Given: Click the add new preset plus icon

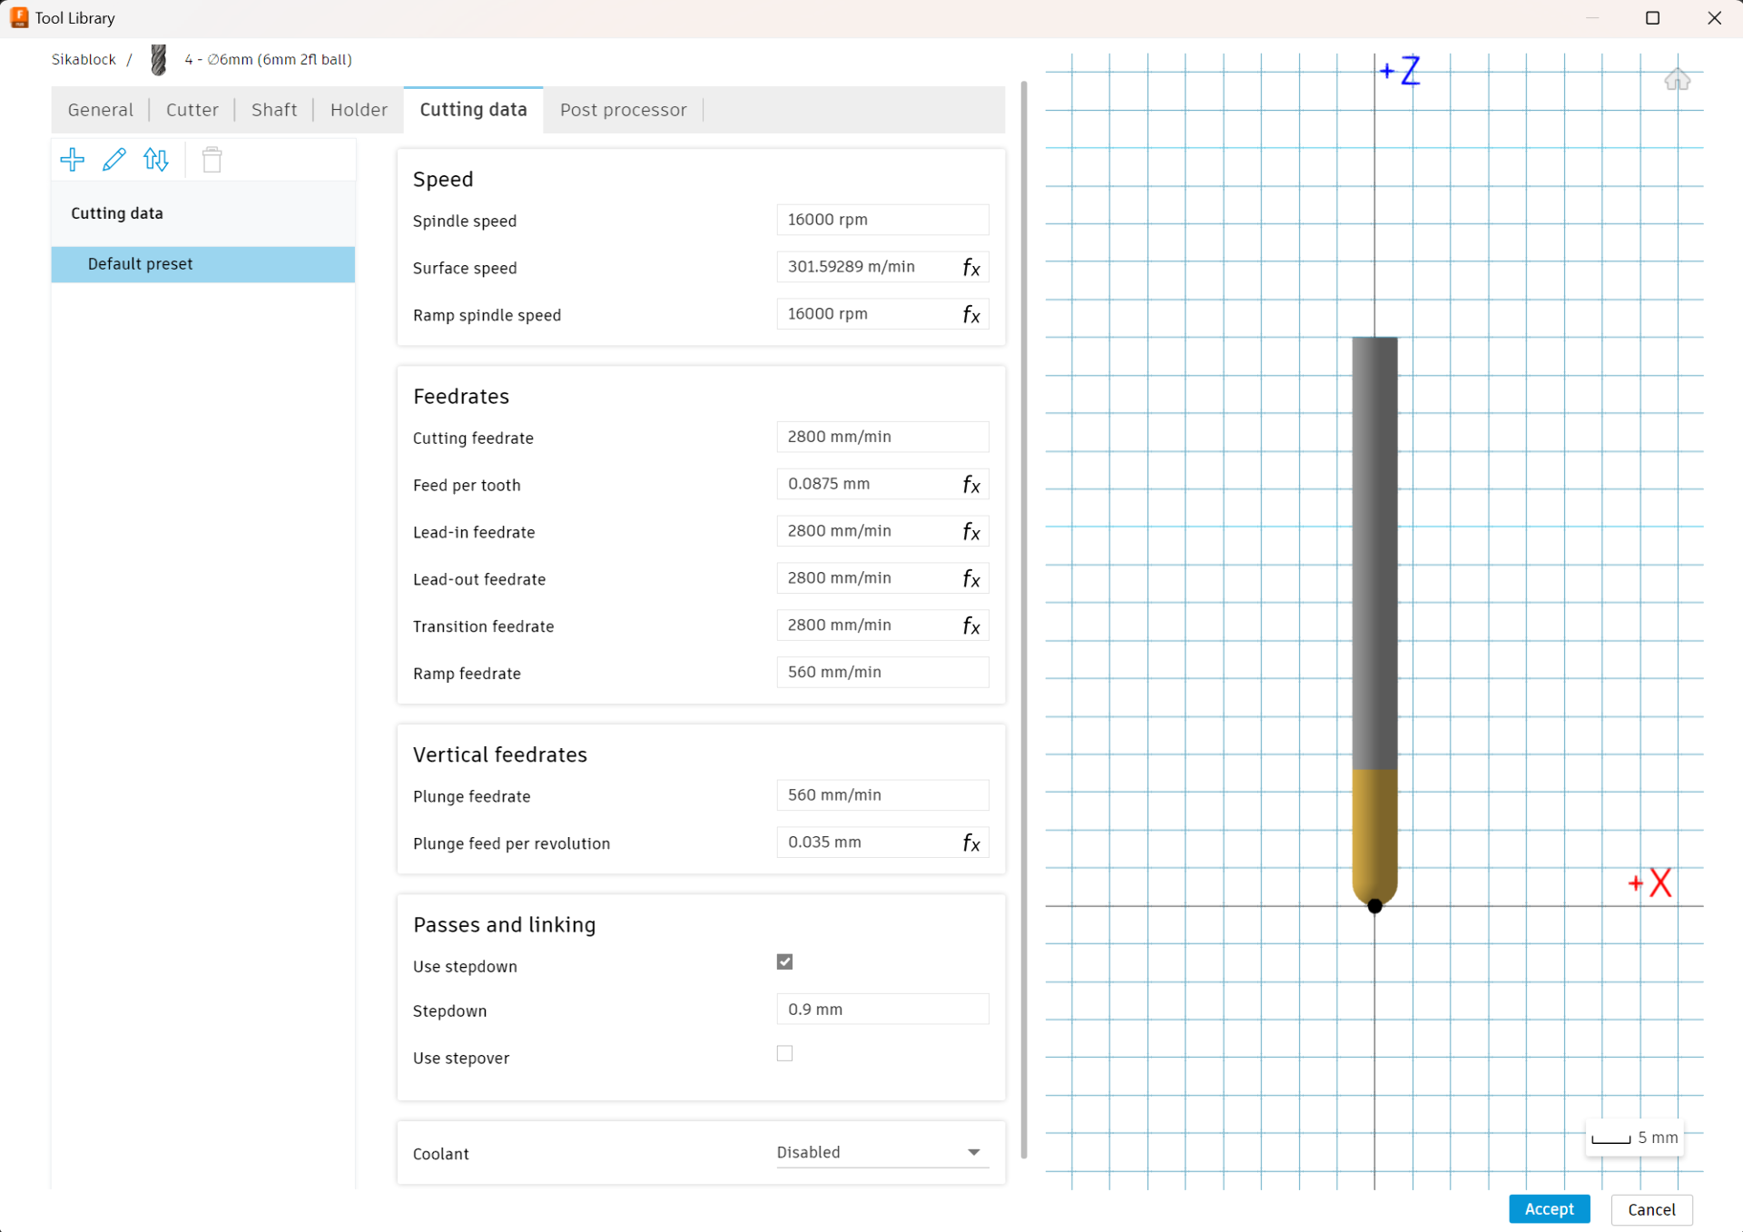Looking at the screenshot, I should pyautogui.click(x=73, y=160).
